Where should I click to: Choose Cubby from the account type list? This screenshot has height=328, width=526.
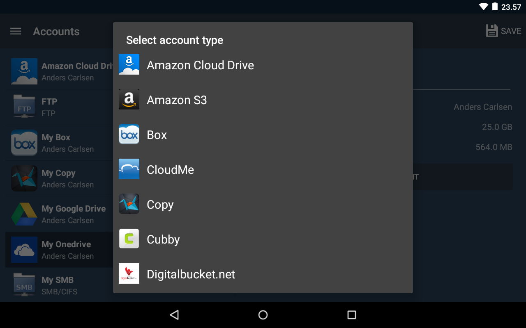click(163, 239)
